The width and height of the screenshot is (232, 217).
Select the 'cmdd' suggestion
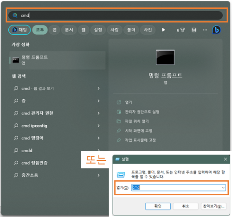pyautogui.click(x=27, y=150)
